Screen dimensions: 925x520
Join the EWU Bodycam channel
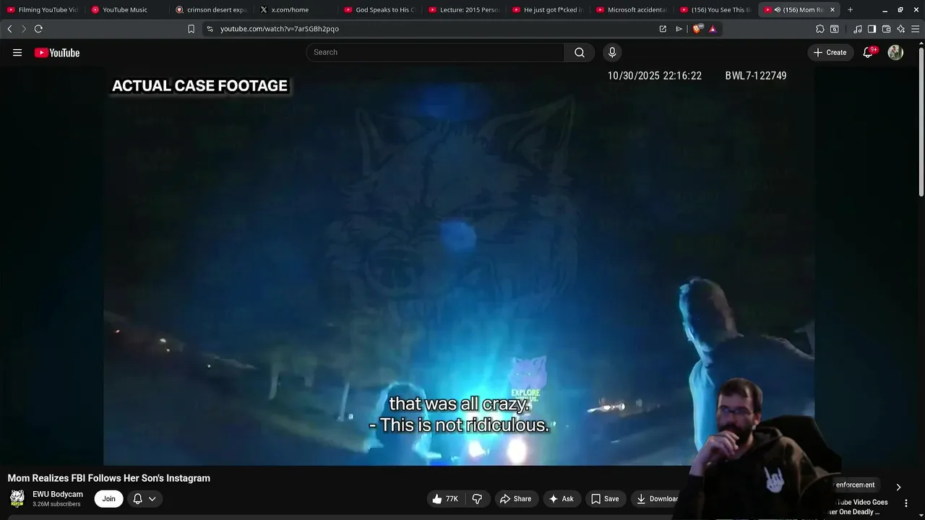click(108, 498)
